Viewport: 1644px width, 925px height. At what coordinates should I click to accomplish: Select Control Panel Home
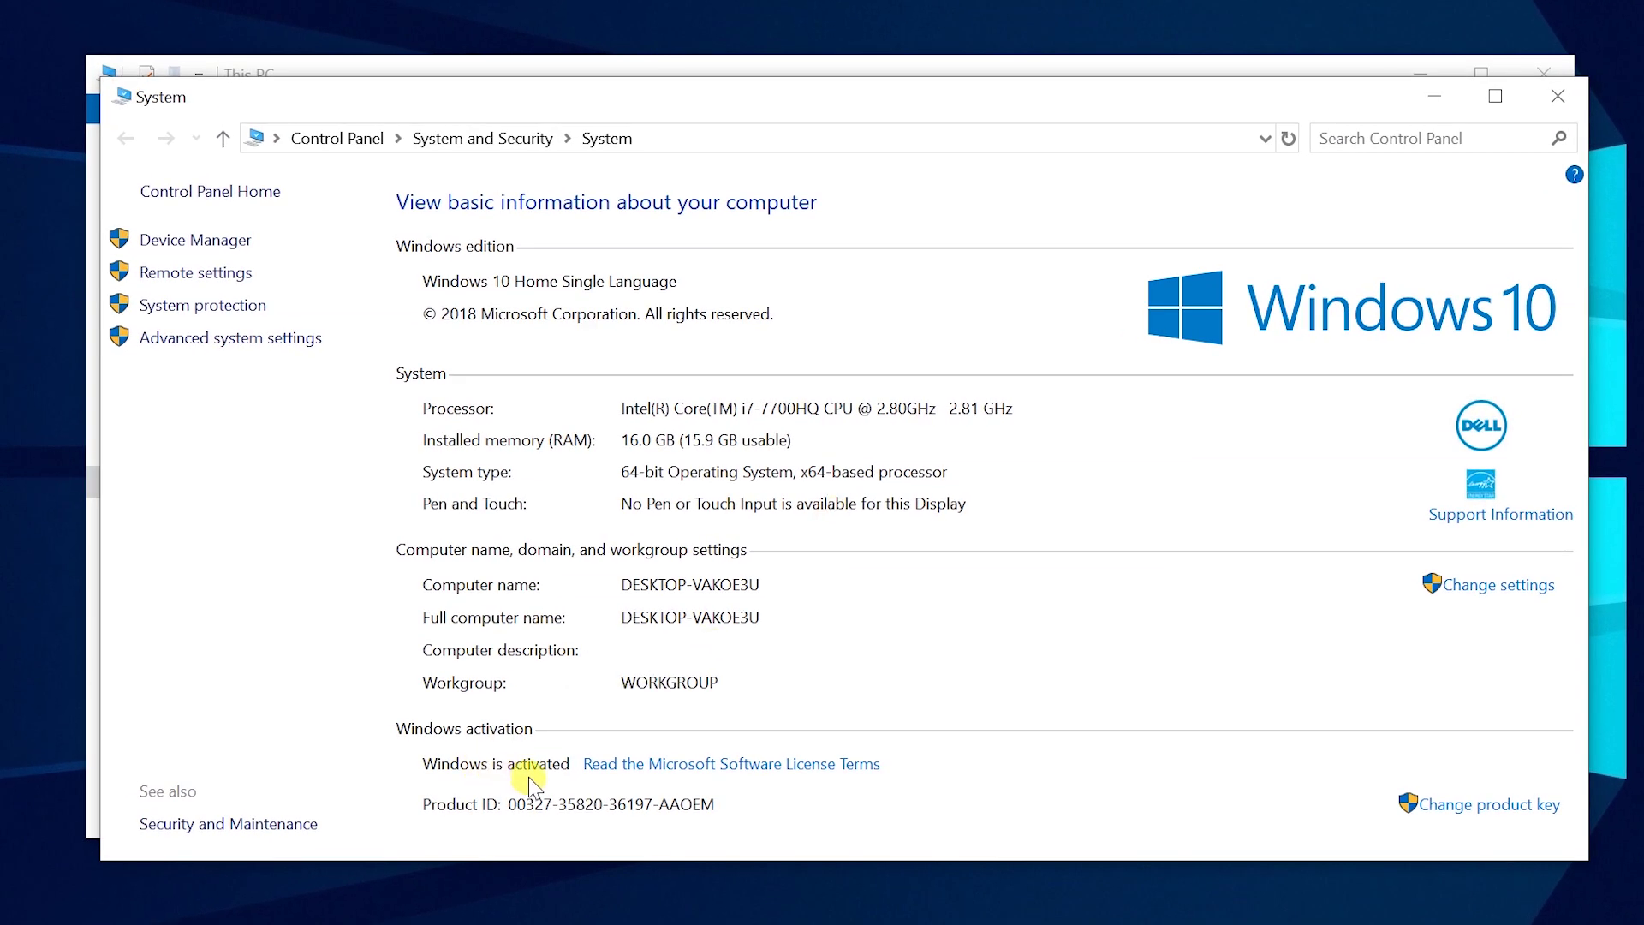(210, 191)
